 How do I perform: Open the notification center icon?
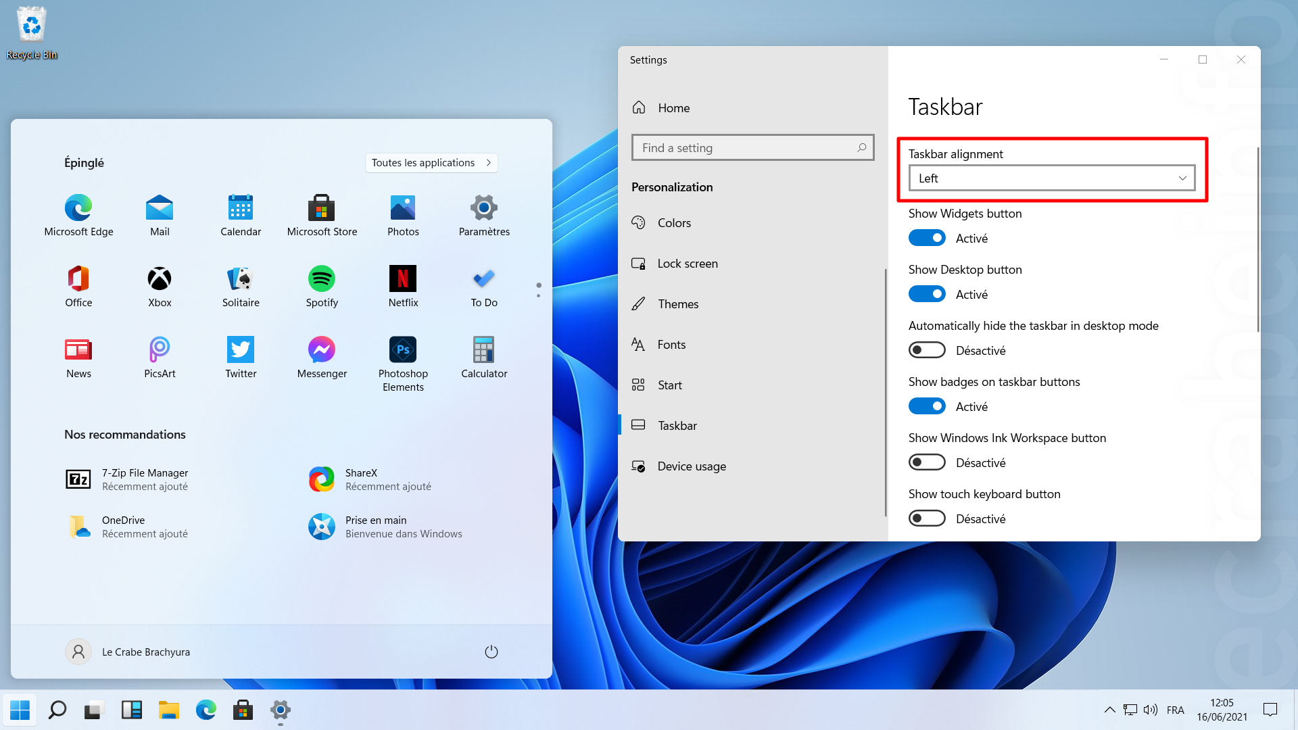coord(1270,710)
